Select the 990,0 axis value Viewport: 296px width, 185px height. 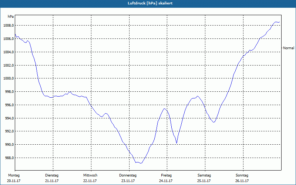9,145
